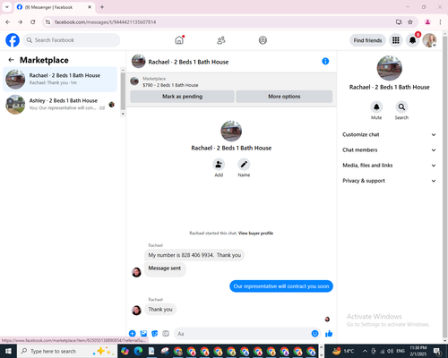This screenshot has width=448, height=358.
Task: Send a thumbs-up like
Action: [x=329, y=334]
